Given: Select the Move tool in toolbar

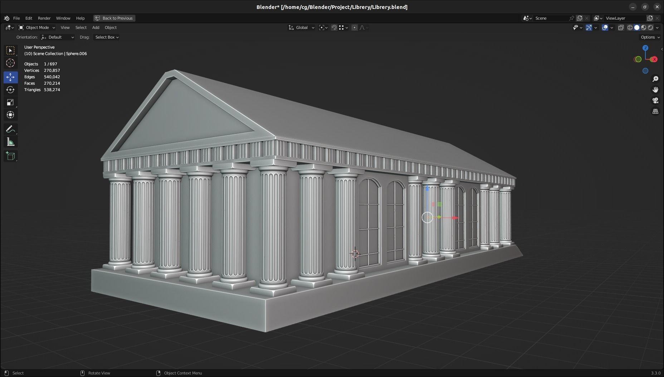Looking at the screenshot, I should point(10,77).
